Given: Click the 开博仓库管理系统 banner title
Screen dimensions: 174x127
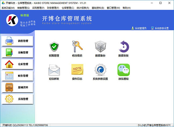Looking at the screenshot, I should (67, 19).
